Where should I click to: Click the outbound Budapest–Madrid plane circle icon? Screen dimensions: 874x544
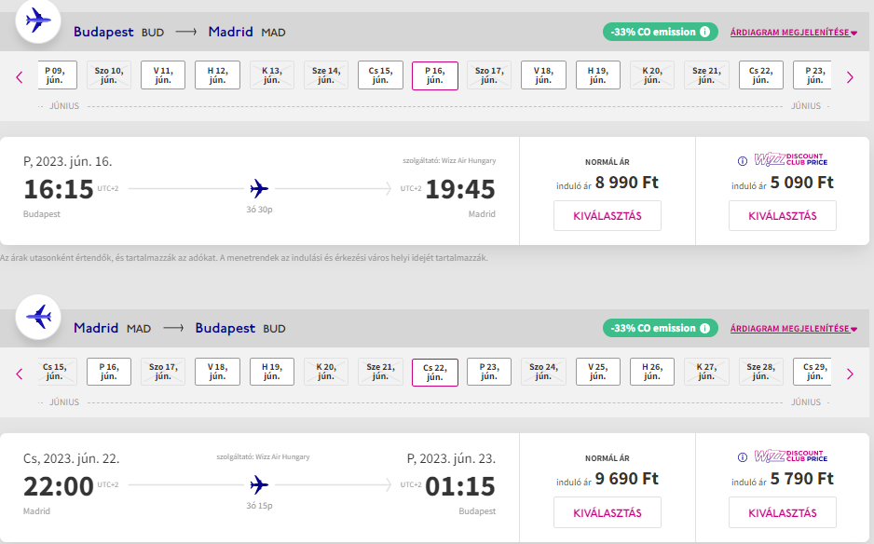[x=38, y=20]
